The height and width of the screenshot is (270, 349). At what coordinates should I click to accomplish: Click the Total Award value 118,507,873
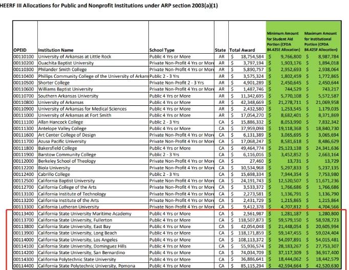pos(247,219)
